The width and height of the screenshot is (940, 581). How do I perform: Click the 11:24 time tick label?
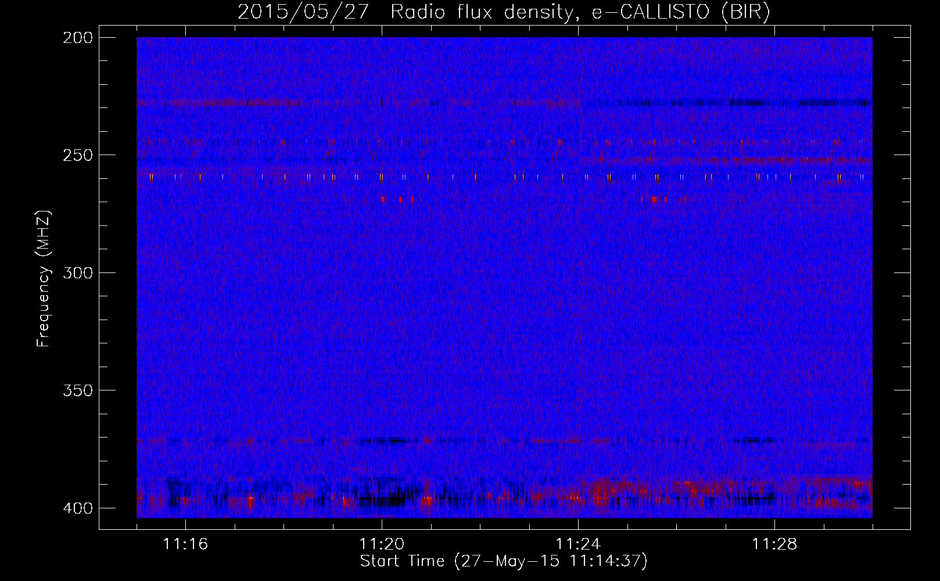(x=578, y=544)
